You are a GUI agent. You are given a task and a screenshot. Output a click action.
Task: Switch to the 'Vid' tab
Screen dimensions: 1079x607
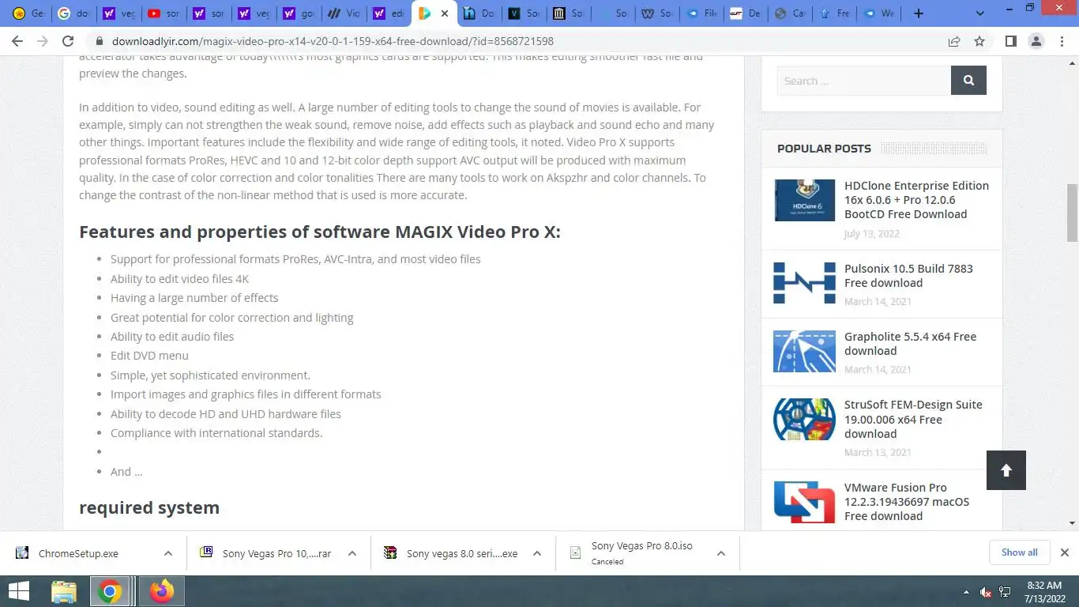click(x=344, y=13)
